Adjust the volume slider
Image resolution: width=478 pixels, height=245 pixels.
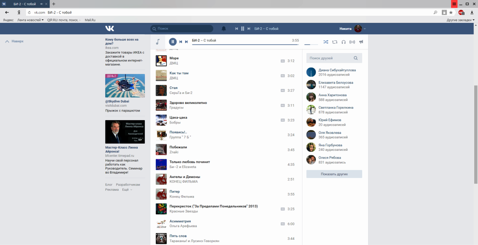(x=311, y=44)
